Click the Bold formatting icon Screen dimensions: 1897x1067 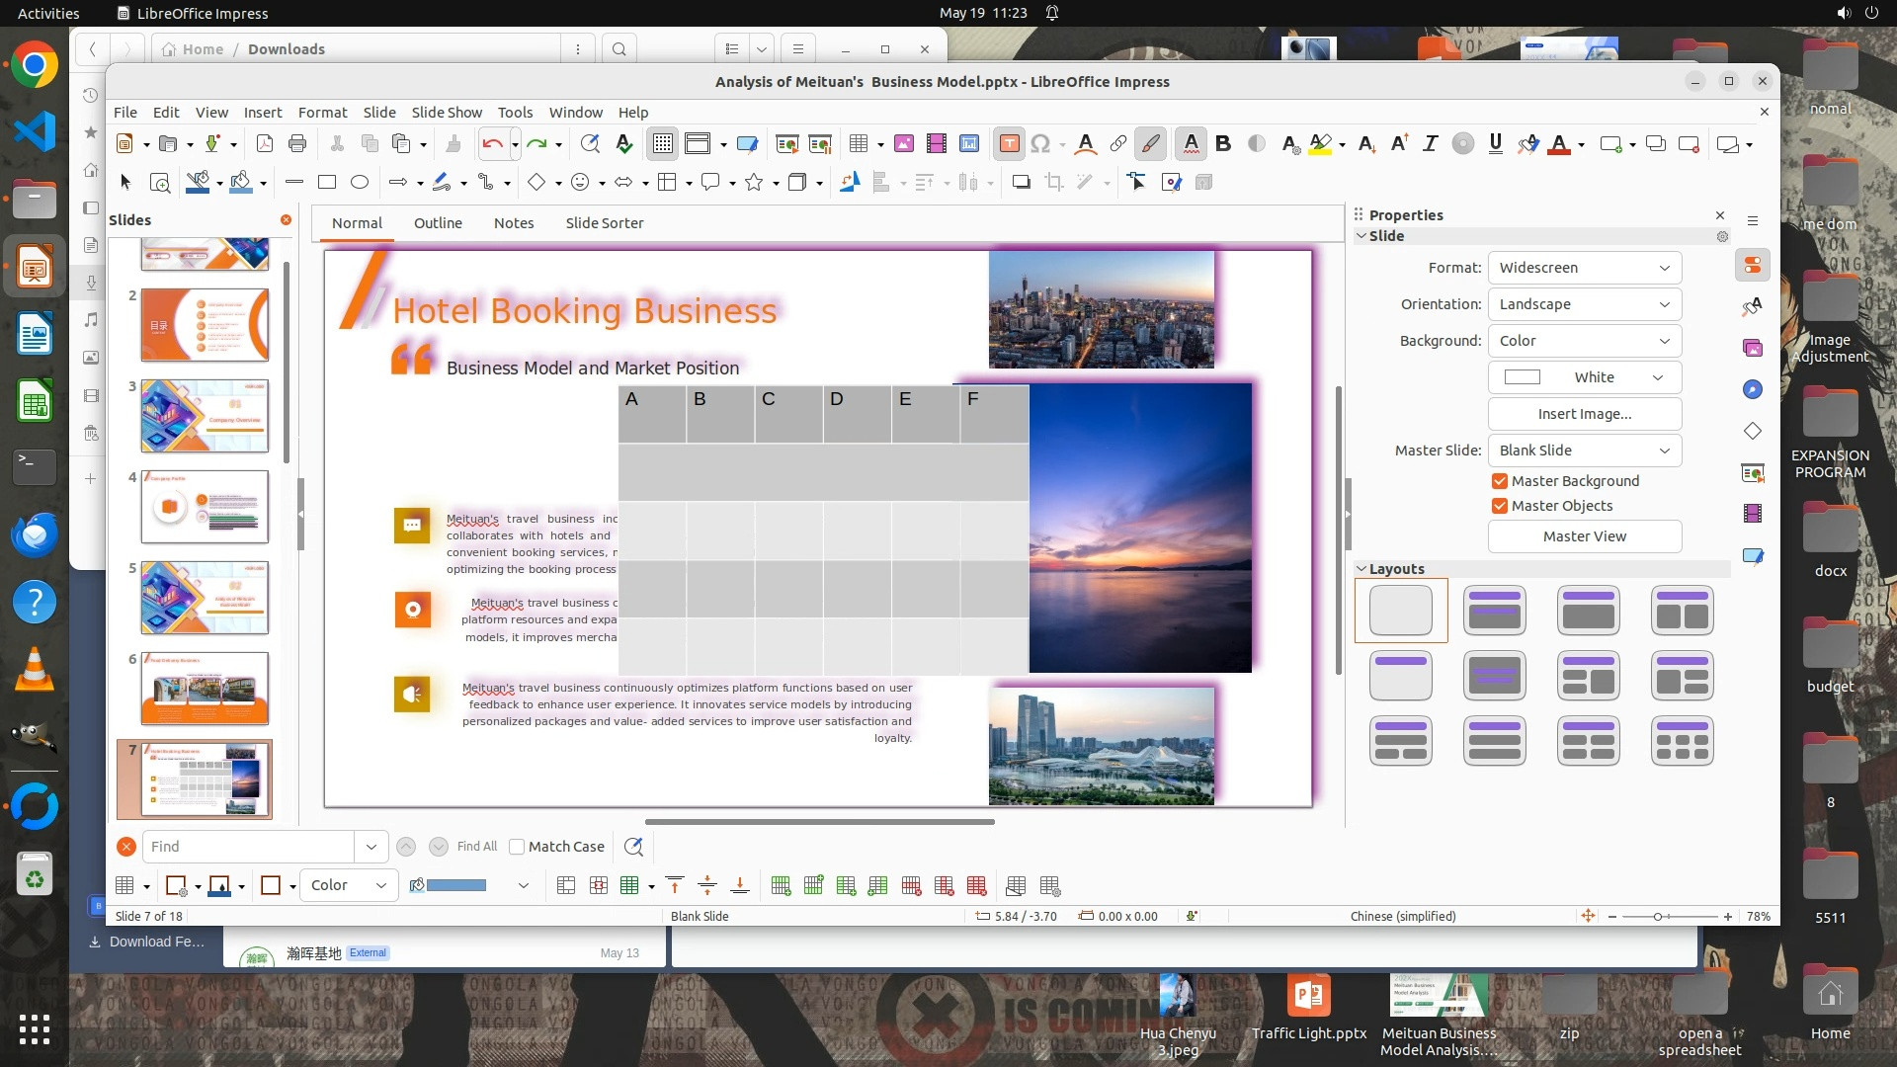(1223, 144)
